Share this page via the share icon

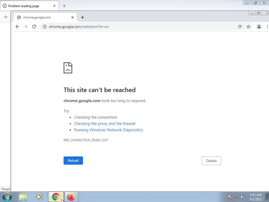click(x=240, y=27)
